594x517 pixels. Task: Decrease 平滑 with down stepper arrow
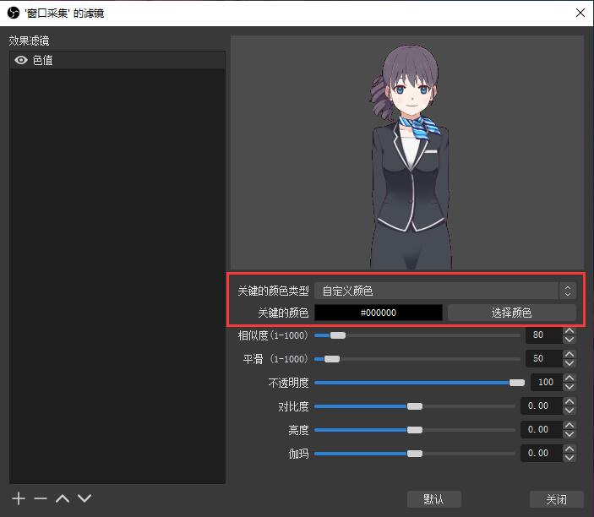[x=569, y=363]
